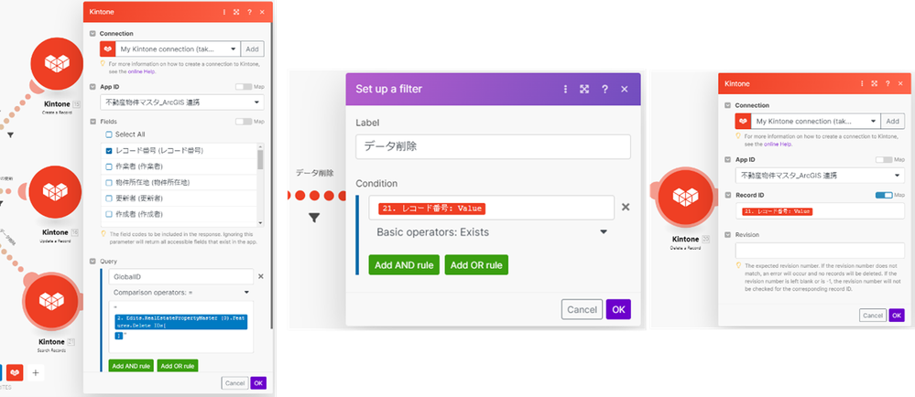Click the plus button at canvas bottom

point(35,372)
